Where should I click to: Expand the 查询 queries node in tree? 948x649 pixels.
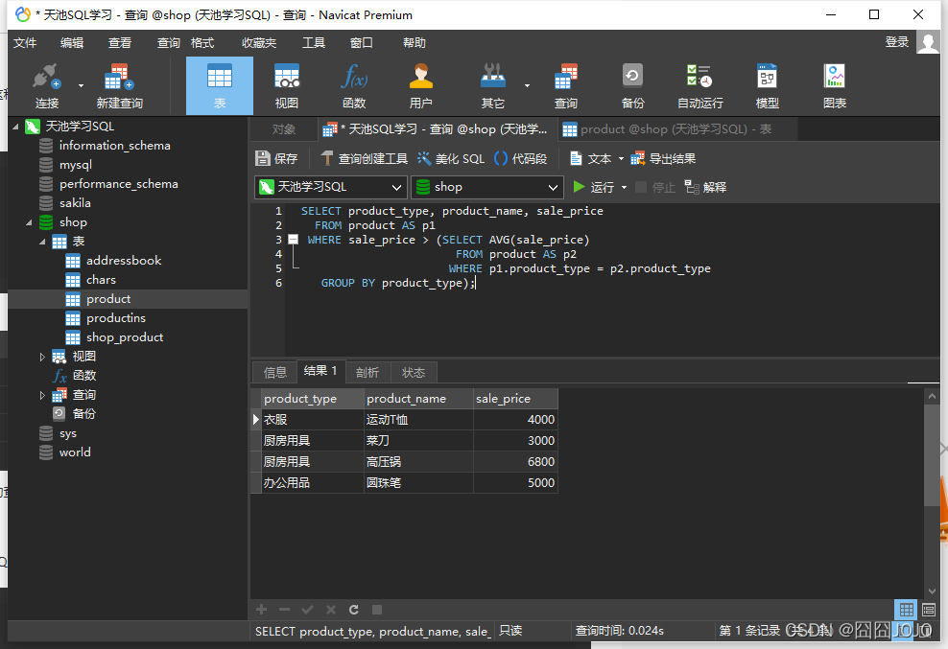(x=42, y=395)
